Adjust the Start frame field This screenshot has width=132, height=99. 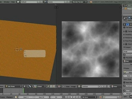click(x=26, y=97)
